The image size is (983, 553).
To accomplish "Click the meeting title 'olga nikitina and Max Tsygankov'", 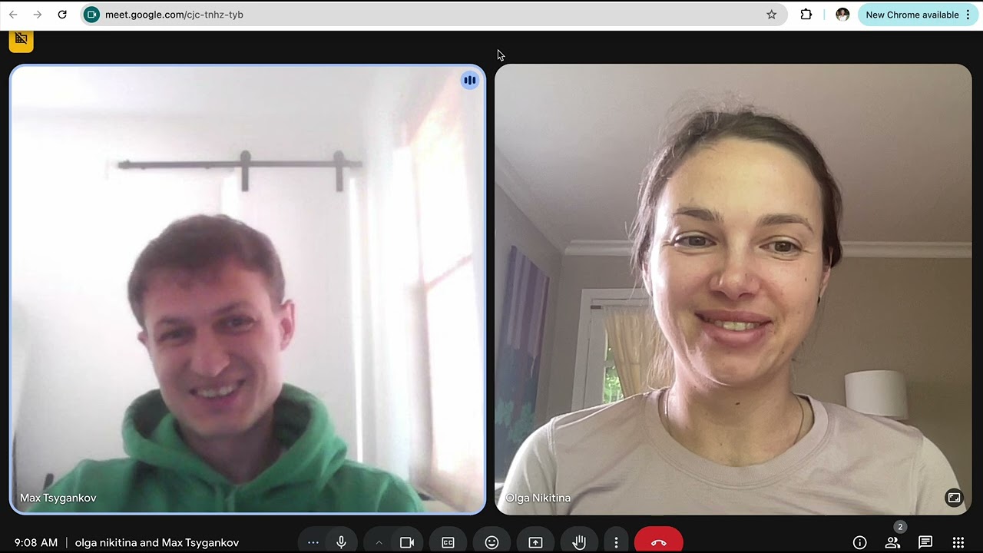I will pos(157,542).
